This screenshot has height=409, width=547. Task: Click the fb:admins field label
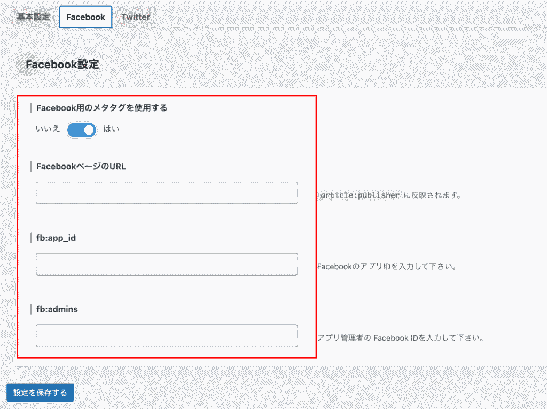click(x=57, y=309)
